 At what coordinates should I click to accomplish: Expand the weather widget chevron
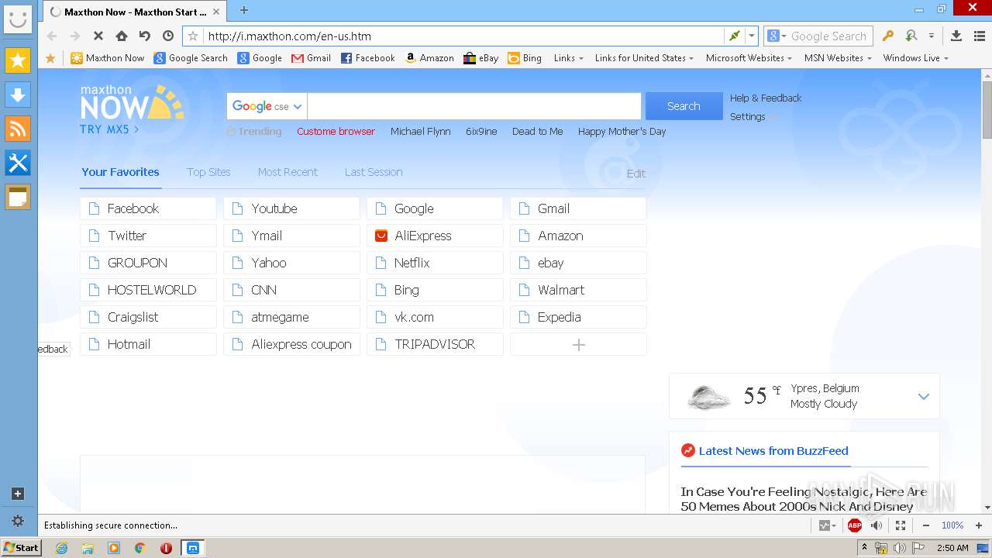point(923,396)
